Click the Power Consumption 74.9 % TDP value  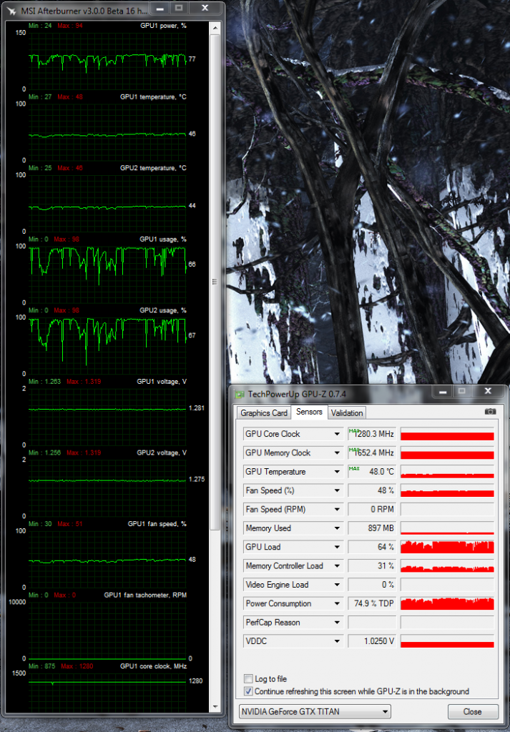(372, 603)
